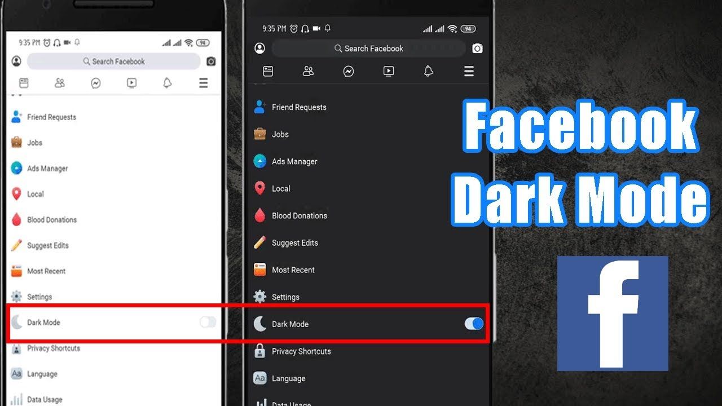Open Messenger icon on light phone

point(96,83)
